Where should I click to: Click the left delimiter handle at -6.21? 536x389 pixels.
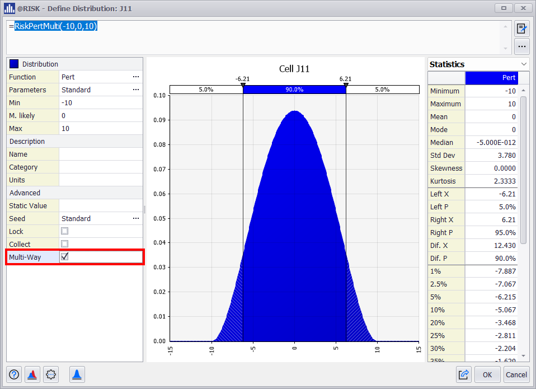243,85
